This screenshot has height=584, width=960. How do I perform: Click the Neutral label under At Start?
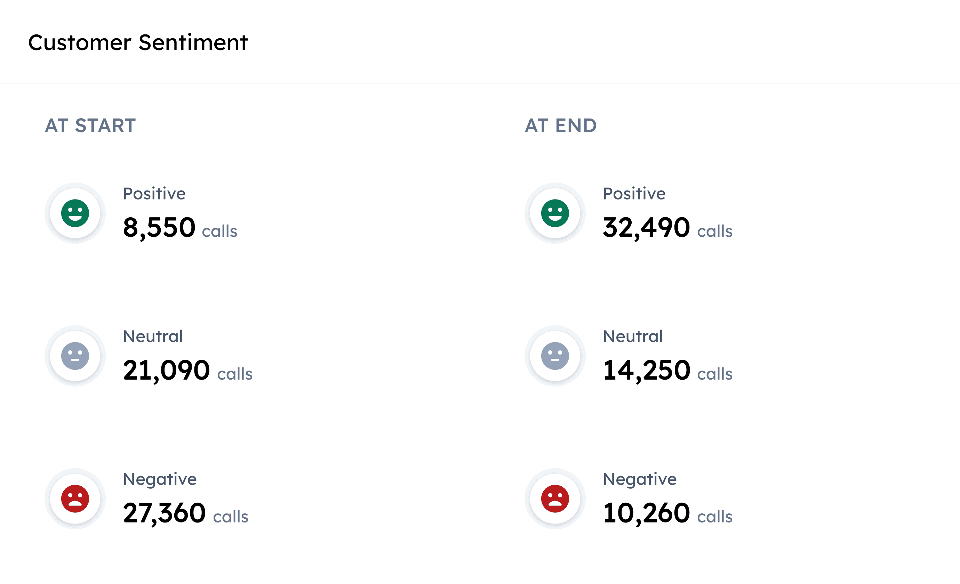tap(153, 336)
